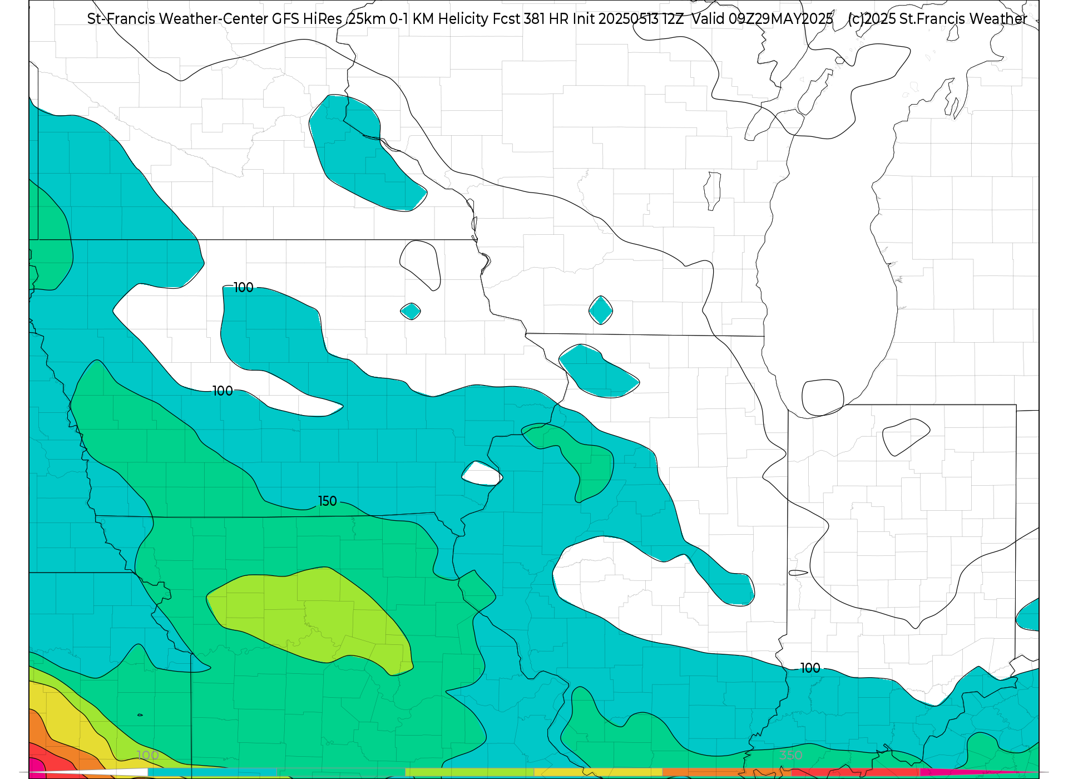Click the 150 contour label on the map

(x=327, y=501)
